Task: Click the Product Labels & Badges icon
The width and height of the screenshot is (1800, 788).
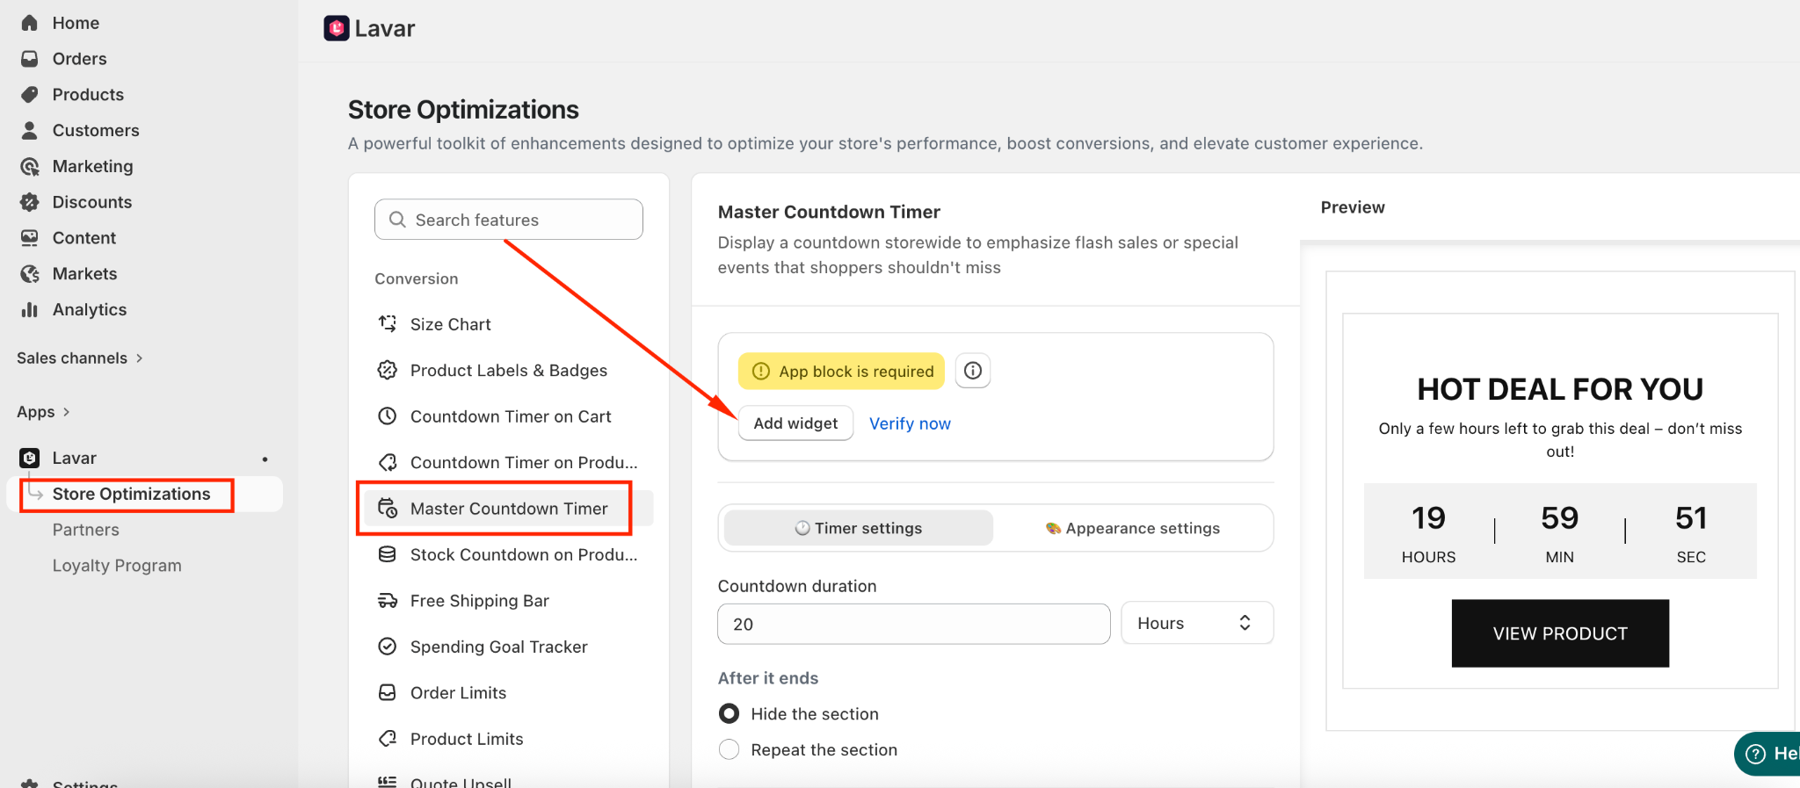Action: tap(387, 370)
